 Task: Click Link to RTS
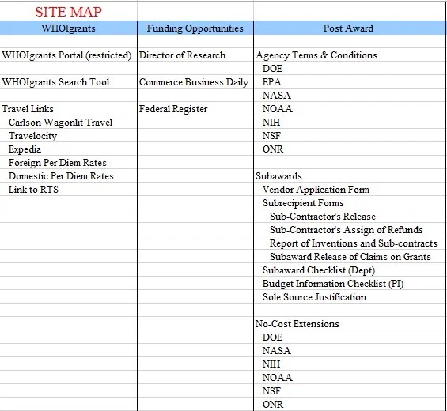click(33, 190)
